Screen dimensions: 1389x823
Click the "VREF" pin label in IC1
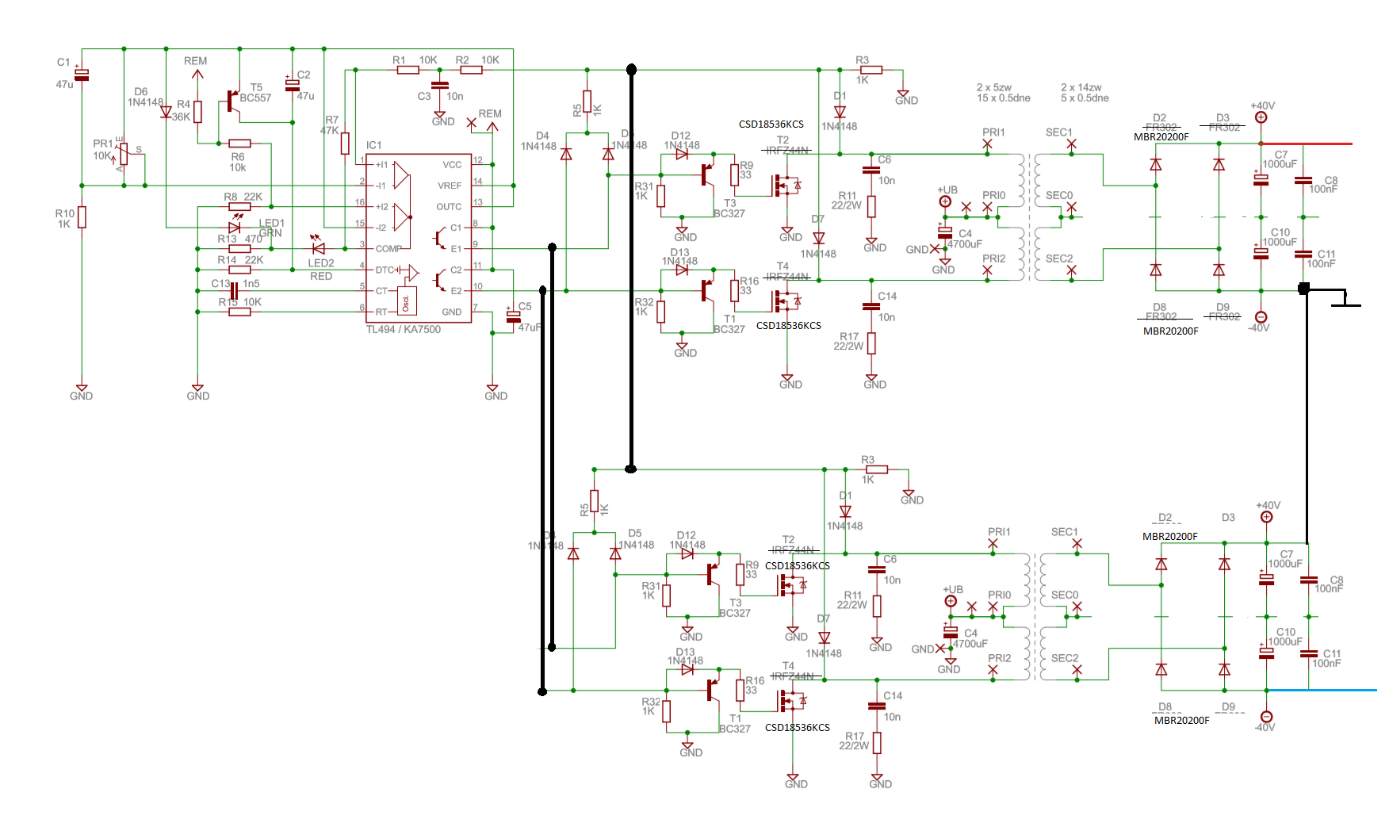click(450, 186)
